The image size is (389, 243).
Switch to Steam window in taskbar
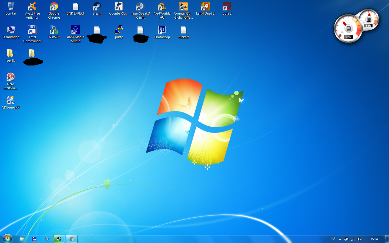[59, 239]
